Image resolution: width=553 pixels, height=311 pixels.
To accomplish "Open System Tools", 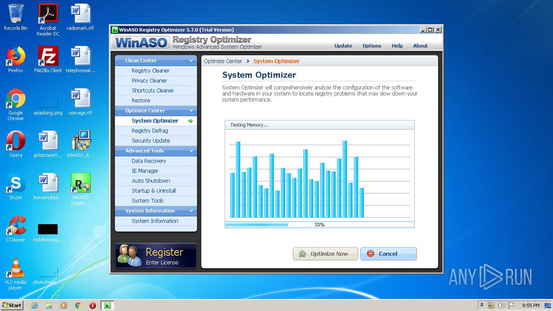I will click(x=156, y=201).
